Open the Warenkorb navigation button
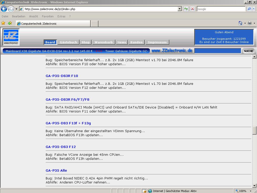The image size is (257, 193). point(104,42)
